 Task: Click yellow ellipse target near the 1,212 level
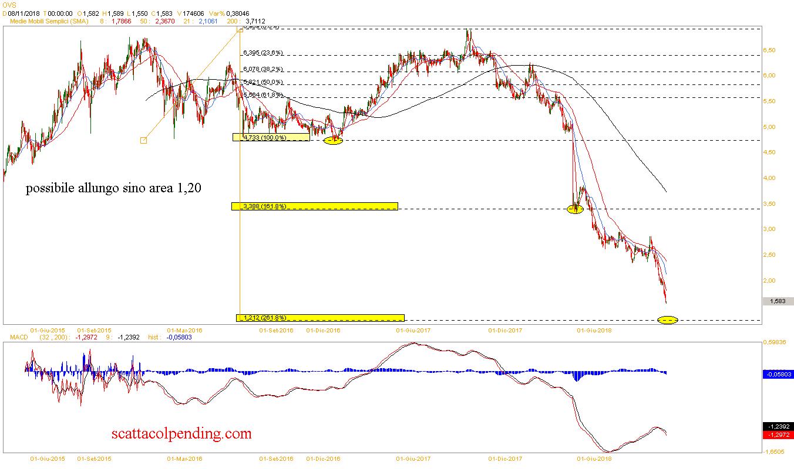668,320
